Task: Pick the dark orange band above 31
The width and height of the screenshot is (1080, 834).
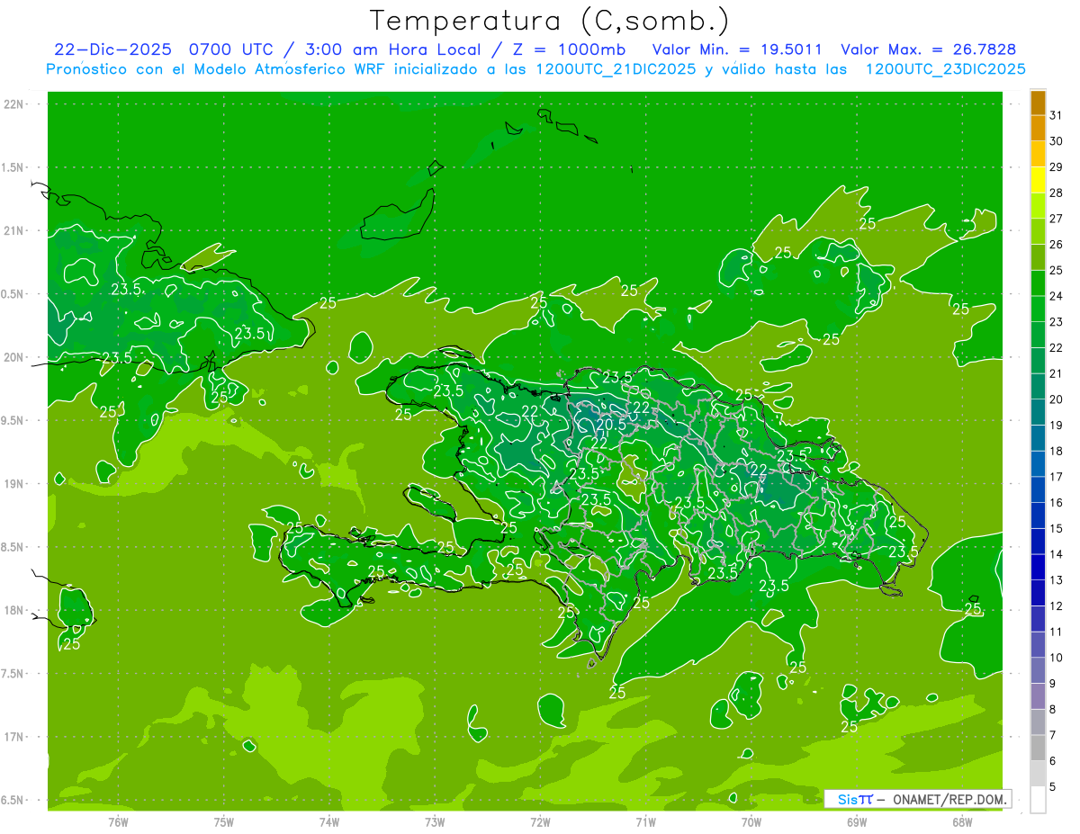Action: tap(1038, 103)
